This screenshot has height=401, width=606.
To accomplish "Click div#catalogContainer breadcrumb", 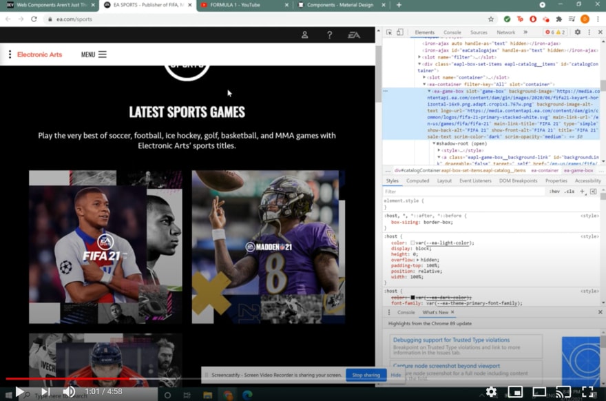I will 460,171.
